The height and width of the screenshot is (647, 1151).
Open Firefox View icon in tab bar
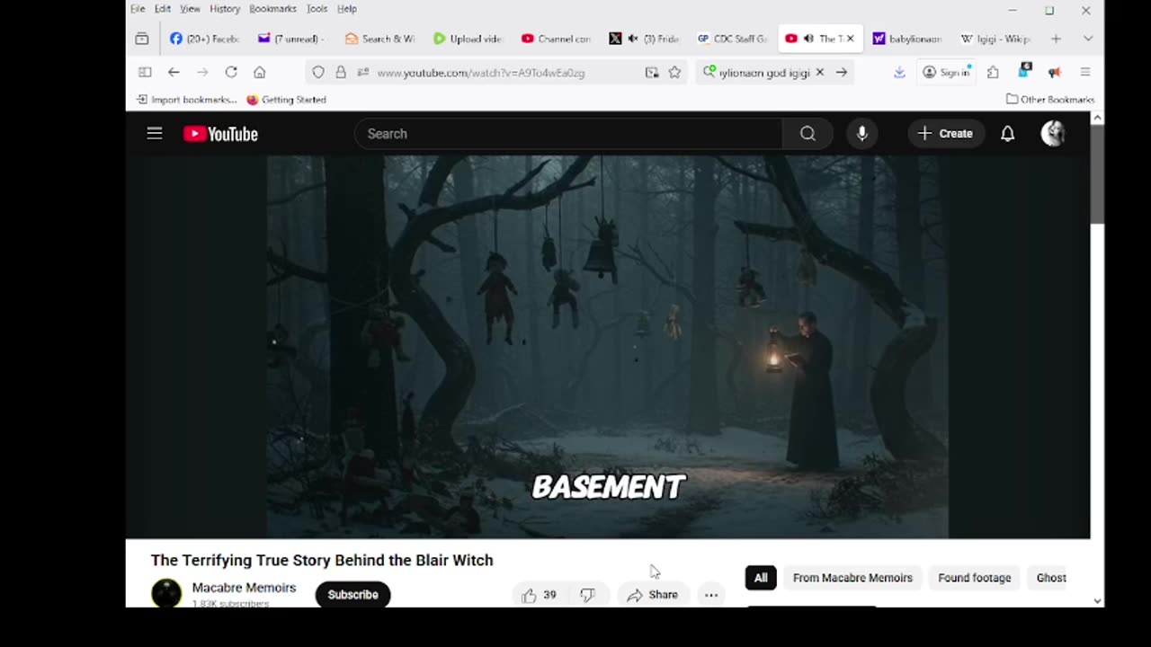142,39
